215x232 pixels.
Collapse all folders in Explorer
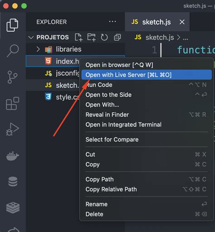pyautogui.click(x=117, y=37)
